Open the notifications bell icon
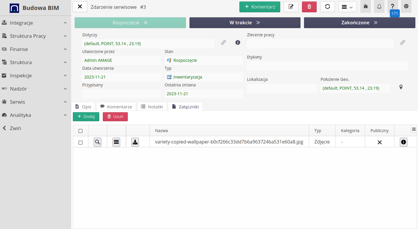418x229 pixels. tap(379, 6)
